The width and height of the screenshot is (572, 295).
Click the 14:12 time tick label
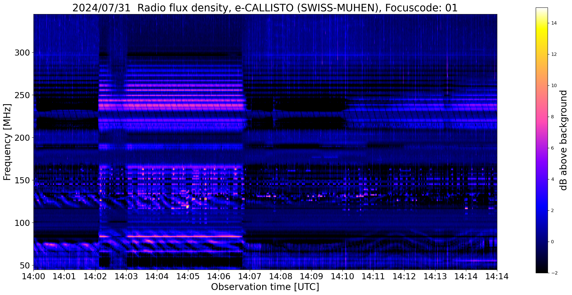coord(404,276)
